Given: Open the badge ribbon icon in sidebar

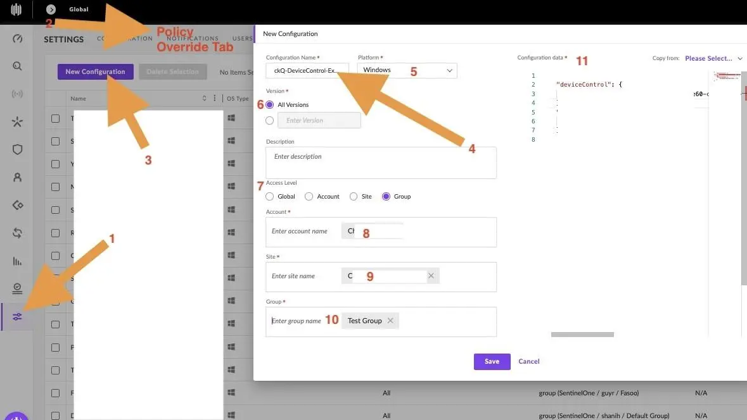Looking at the screenshot, I should [17, 288].
